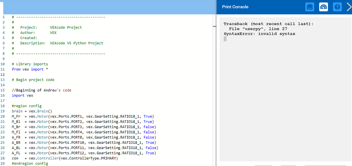352x166 pixels.
Task: Click the 'from vex import *' line
Action: click(x=30, y=69)
